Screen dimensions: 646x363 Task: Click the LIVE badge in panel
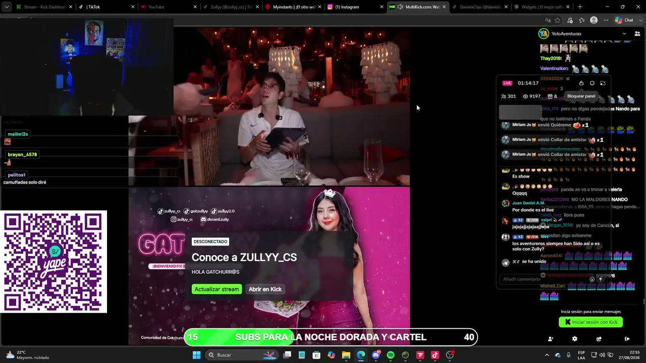[507, 83]
